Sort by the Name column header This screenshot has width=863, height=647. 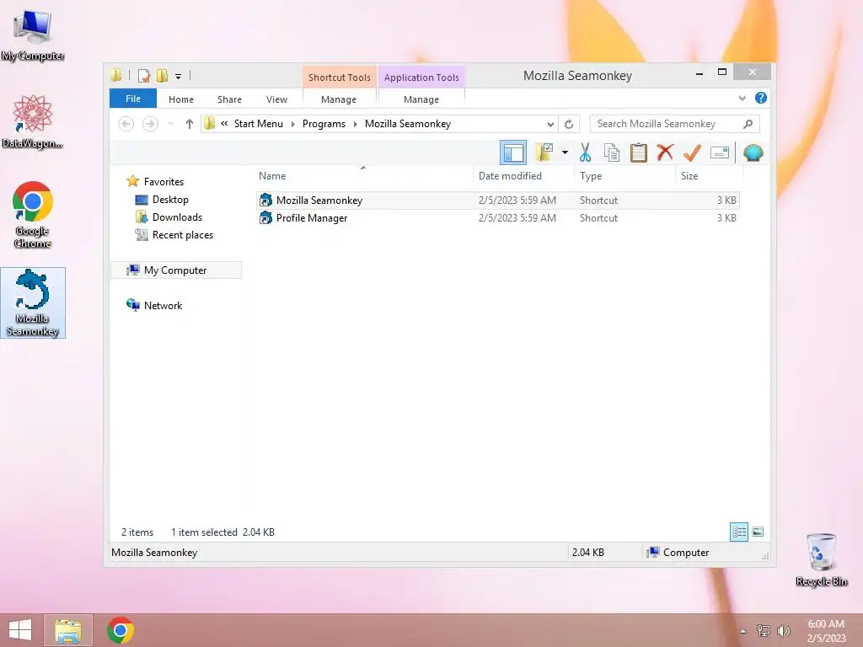[363, 176]
